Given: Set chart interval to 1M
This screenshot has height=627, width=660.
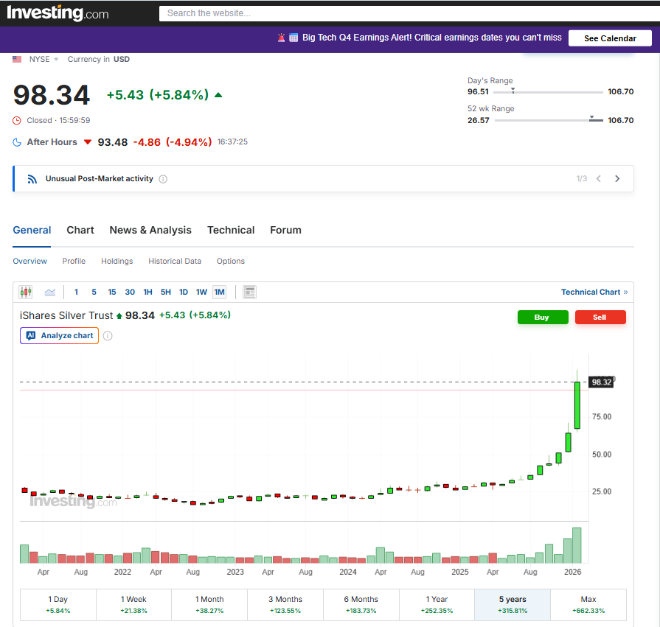Looking at the screenshot, I should click(x=219, y=292).
